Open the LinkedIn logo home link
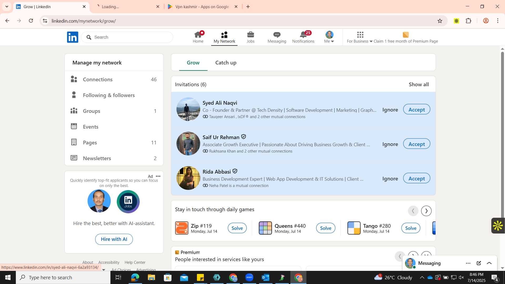 point(73,37)
